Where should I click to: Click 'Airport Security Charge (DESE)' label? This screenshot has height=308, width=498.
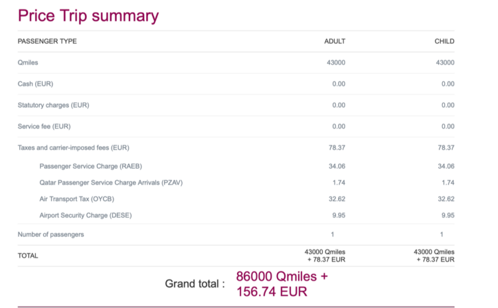pos(86,215)
